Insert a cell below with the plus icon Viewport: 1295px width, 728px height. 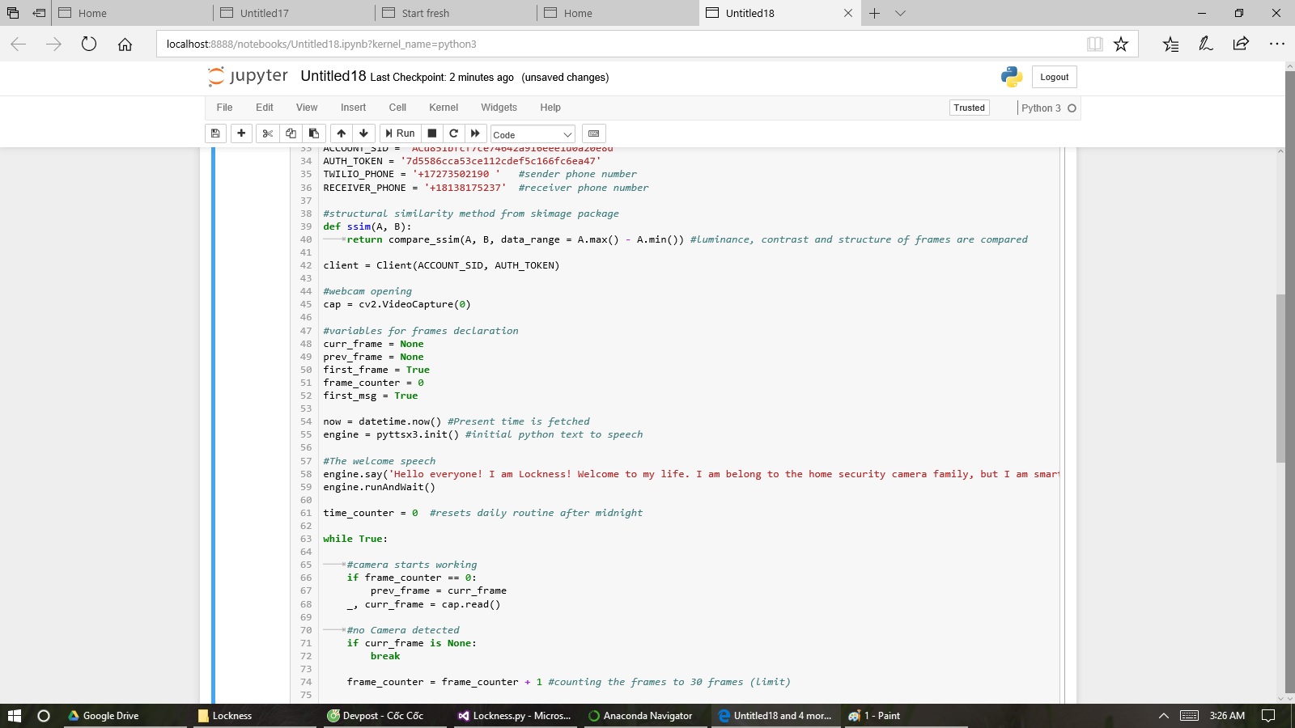241,133
